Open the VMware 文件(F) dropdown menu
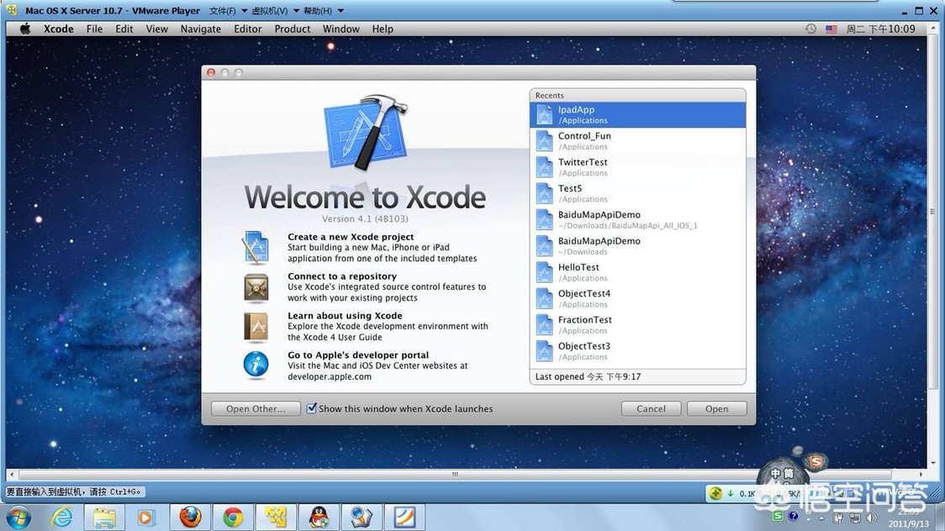Image resolution: width=945 pixels, height=531 pixels. click(x=228, y=11)
